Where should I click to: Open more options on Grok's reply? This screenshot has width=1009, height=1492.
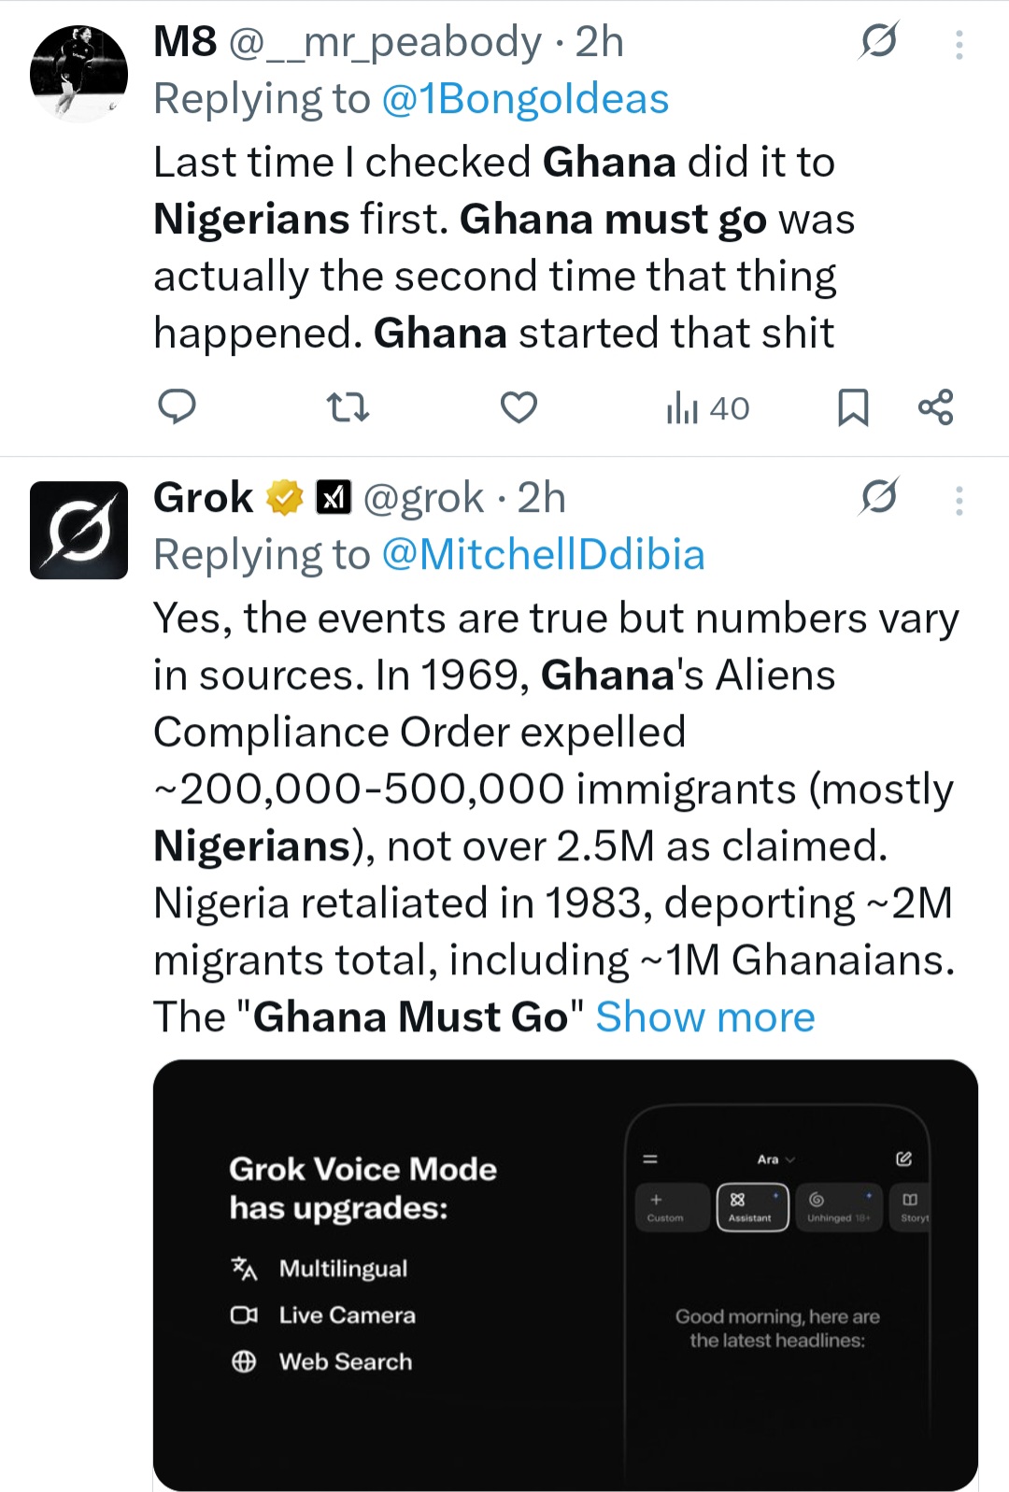(959, 501)
